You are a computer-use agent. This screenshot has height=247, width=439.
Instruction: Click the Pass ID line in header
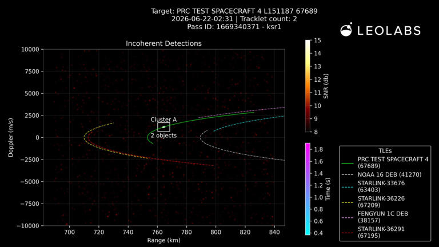tap(234, 27)
